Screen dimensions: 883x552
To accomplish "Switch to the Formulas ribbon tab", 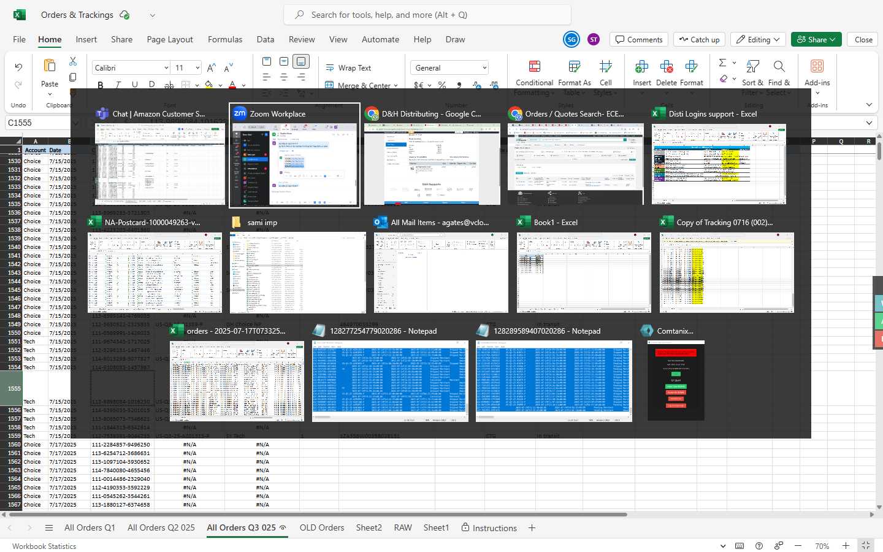I will tap(225, 39).
